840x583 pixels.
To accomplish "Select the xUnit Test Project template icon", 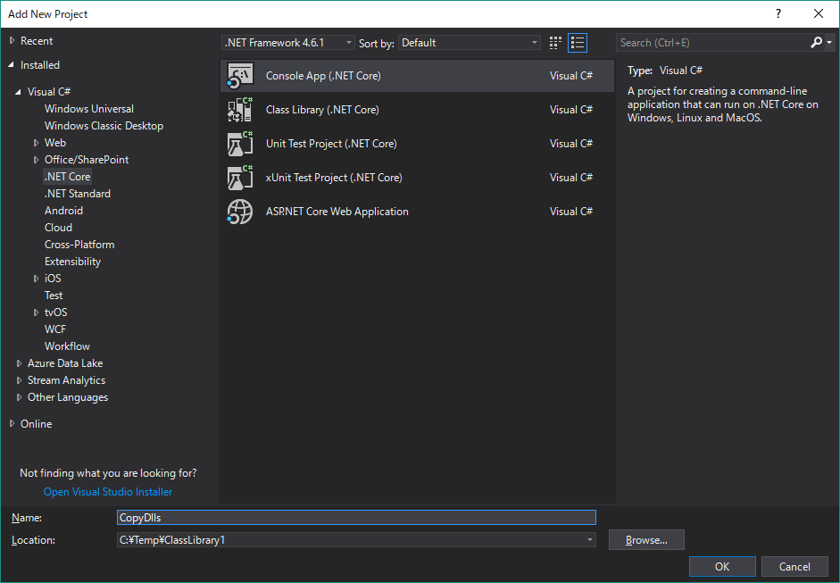I will pos(239,178).
